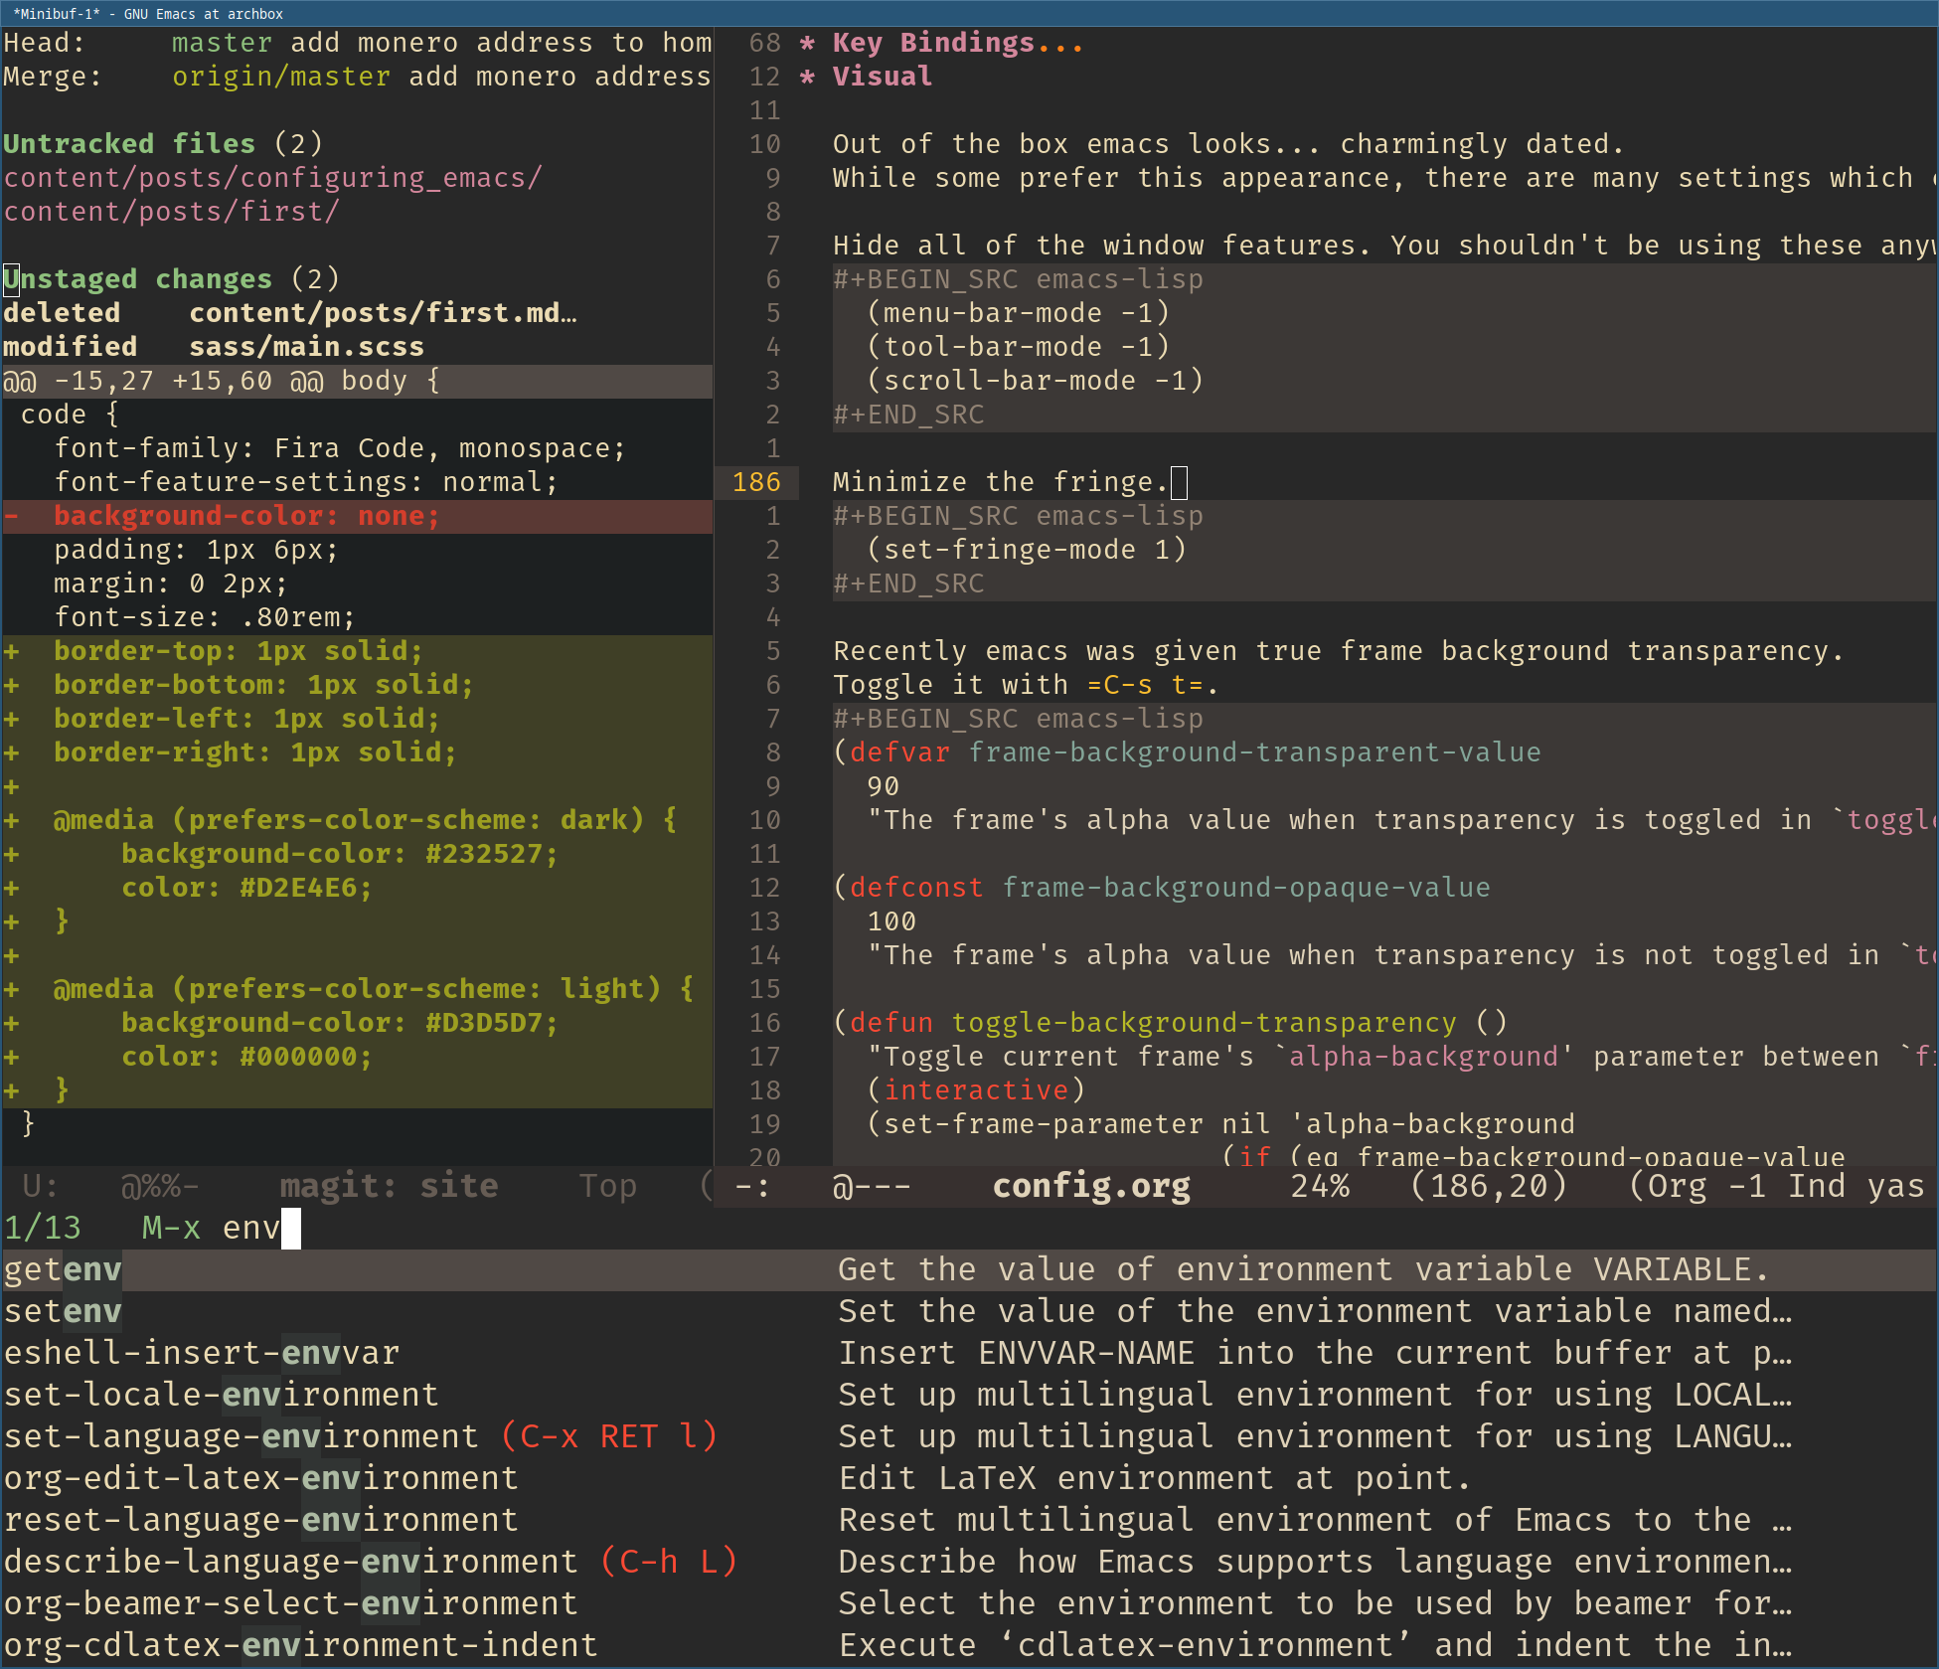Click color: #000000; line

pos(357,1057)
